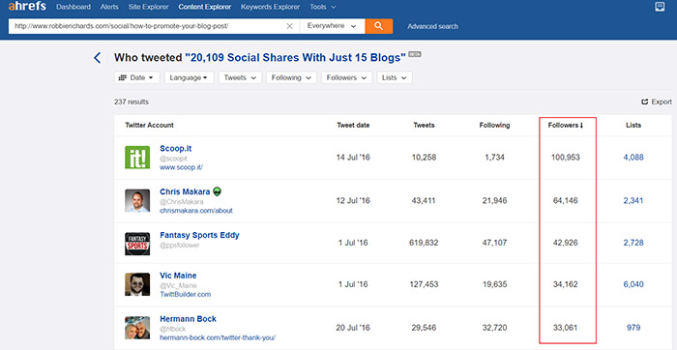Open the Scoop.it account name link
Image resolution: width=677 pixels, height=350 pixels.
click(176, 149)
